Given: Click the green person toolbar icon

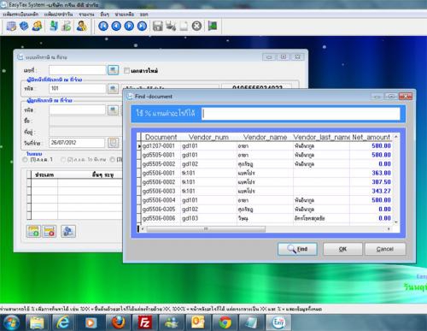Looking at the screenshot, I should point(54,27).
